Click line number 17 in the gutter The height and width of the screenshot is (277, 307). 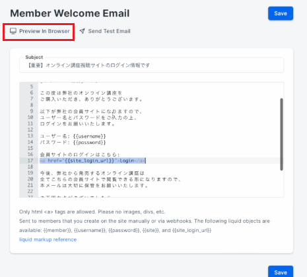click(30, 161)
